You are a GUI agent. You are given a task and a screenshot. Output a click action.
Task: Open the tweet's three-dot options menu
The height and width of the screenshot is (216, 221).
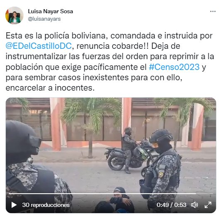pos(213,12)
